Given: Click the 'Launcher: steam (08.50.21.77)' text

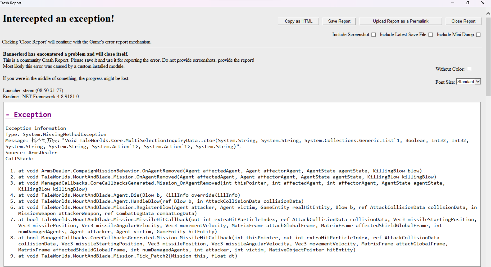Looking at the screenshot, I should [33, 91].
